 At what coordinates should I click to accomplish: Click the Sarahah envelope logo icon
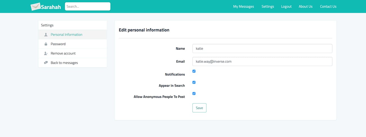pos(35,6)
